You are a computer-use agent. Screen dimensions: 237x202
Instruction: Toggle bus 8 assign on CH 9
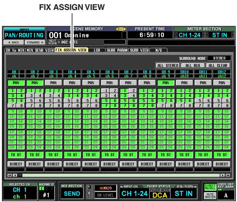(x=170, y=106)
